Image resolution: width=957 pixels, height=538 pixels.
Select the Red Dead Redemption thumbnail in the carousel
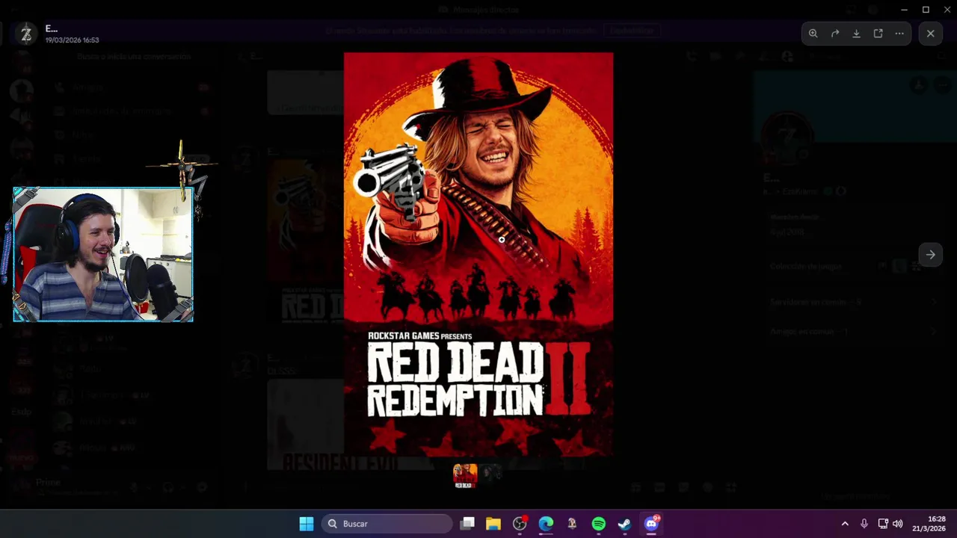[x=465, y=475]
